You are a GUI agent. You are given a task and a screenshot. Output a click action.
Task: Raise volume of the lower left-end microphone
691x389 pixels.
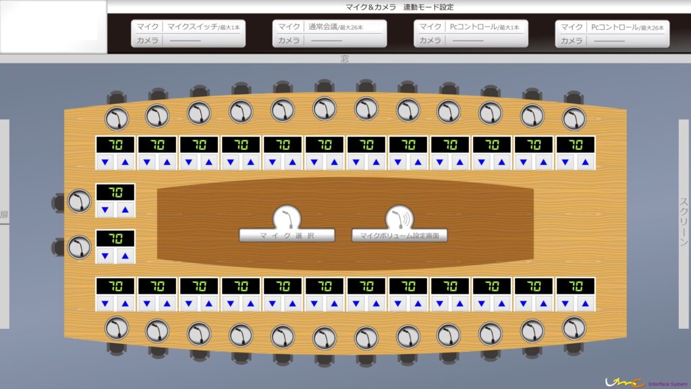click(x=125, y=257)
